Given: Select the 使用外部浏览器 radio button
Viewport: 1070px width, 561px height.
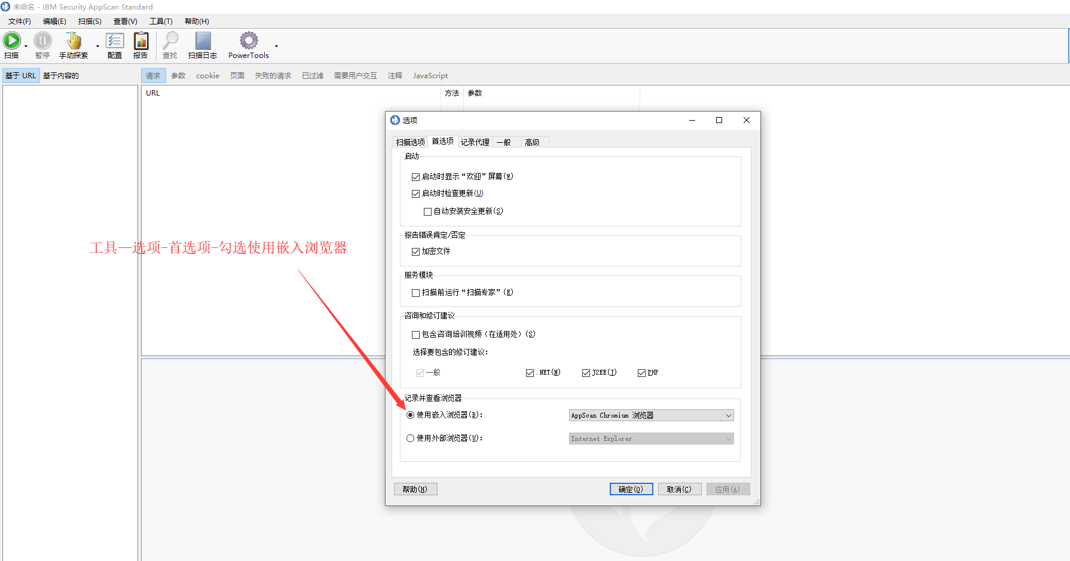Looking at the screenshot, I should point(410,438).
